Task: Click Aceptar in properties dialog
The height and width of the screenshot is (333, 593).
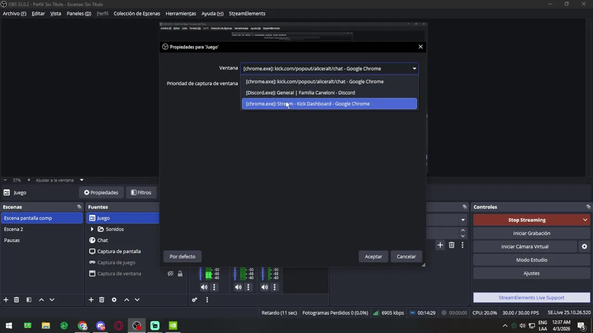Action: coord(373,257)
